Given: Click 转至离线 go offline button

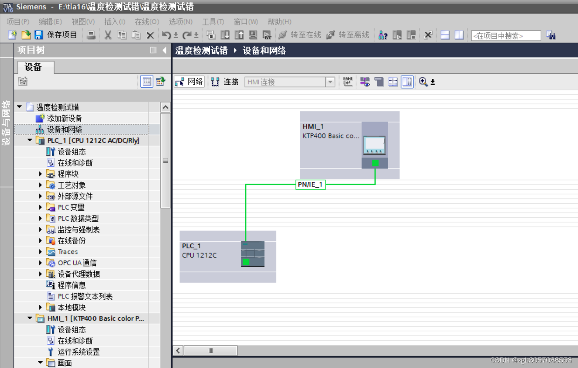Looking at the screenshot, I should (348, 35).
